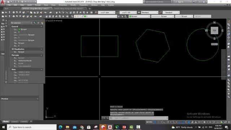The image size is (231, 130).
Task: Open the ByLayer color control dropdown
Action: [x=139, y=16]
